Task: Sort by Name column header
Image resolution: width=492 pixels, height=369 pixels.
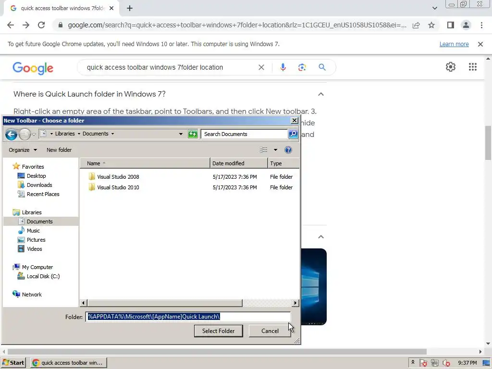Action: coord(145,163)
